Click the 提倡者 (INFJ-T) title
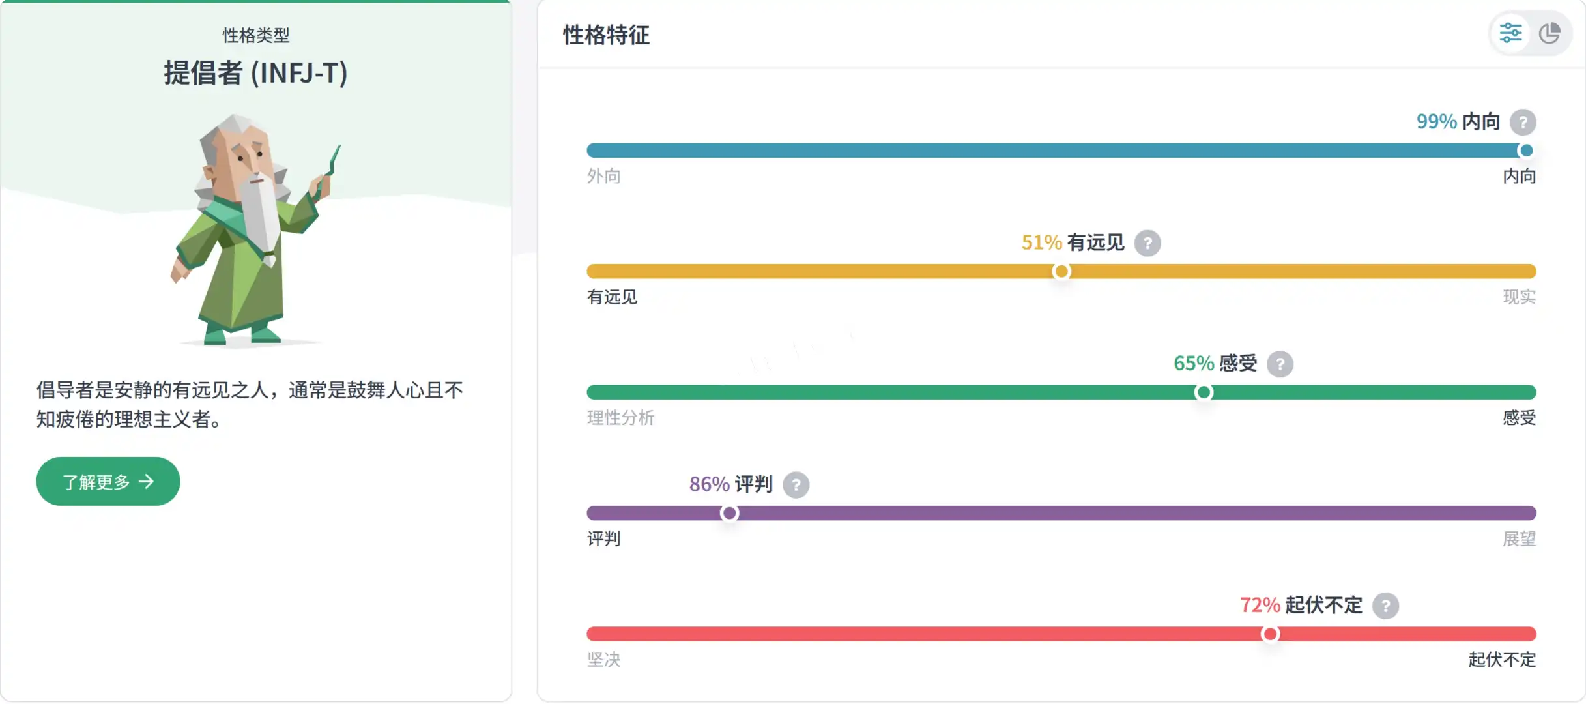 [255, 72]
